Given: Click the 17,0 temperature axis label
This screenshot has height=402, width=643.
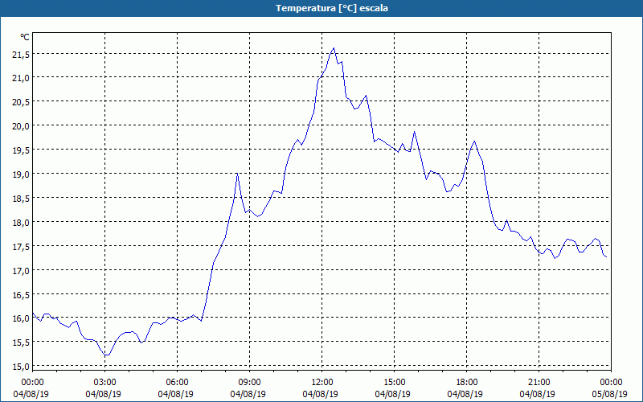Looking at the screenshot, I should pos(21,270).
